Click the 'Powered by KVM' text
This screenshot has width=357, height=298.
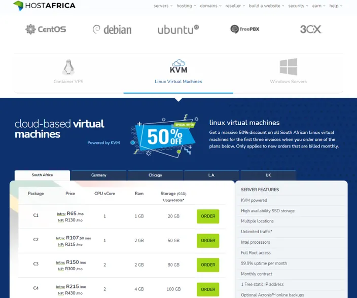(x=103, y=142)
